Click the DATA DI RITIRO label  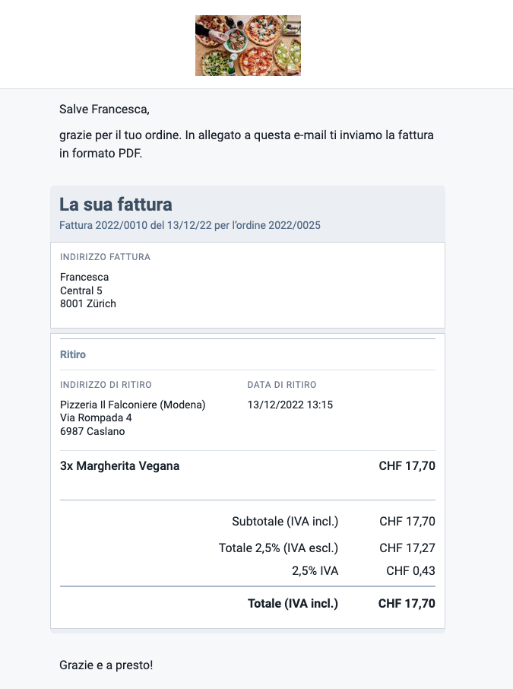[281, 385]
